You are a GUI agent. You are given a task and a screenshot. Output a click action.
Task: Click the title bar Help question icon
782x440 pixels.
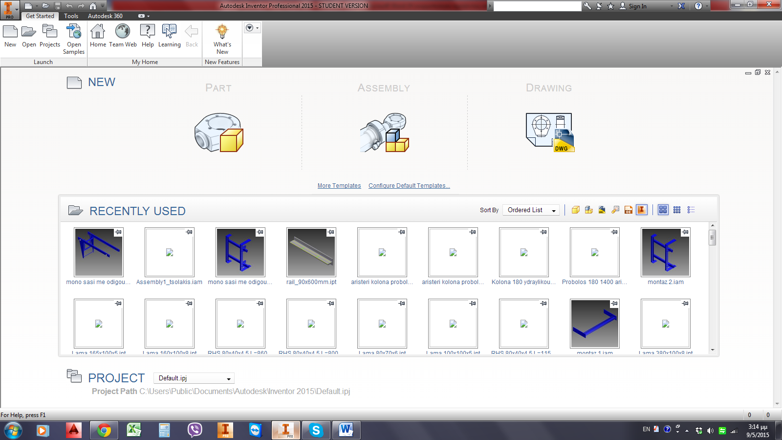point(698,6)
